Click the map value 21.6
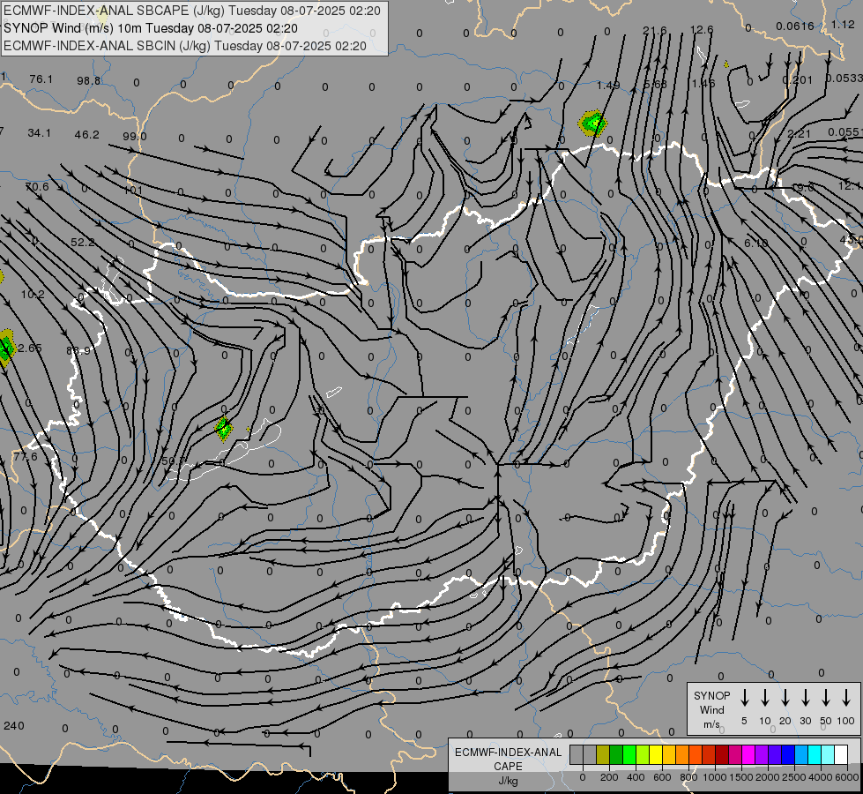Screen dimensions: 863x794 click(x=654, y=31)
